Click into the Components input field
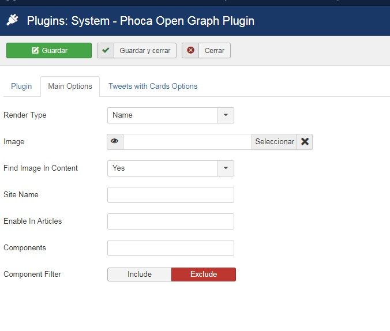This screenshot has width=390, height=331. [171, 248]
